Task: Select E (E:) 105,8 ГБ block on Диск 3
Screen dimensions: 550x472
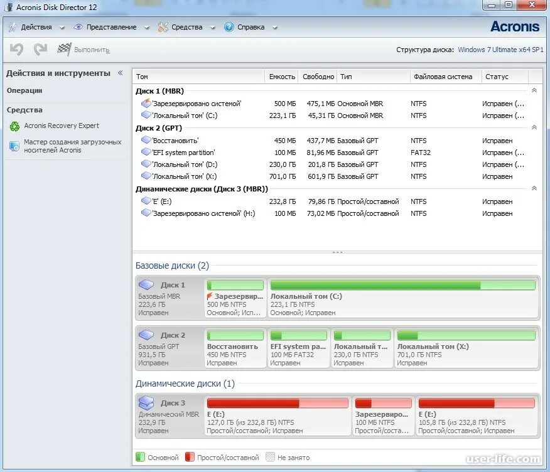Action: tap(477, 416)
